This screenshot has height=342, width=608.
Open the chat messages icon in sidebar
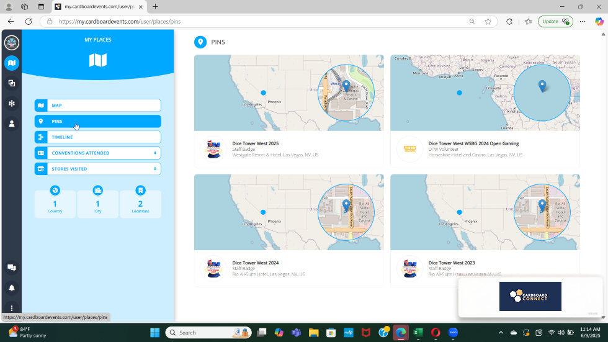click(x=11, y=268)
